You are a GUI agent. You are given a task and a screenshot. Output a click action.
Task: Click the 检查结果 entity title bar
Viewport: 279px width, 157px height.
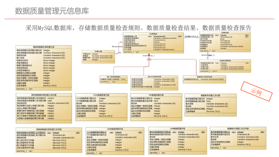pyautogui.click(x=225, y=32)
